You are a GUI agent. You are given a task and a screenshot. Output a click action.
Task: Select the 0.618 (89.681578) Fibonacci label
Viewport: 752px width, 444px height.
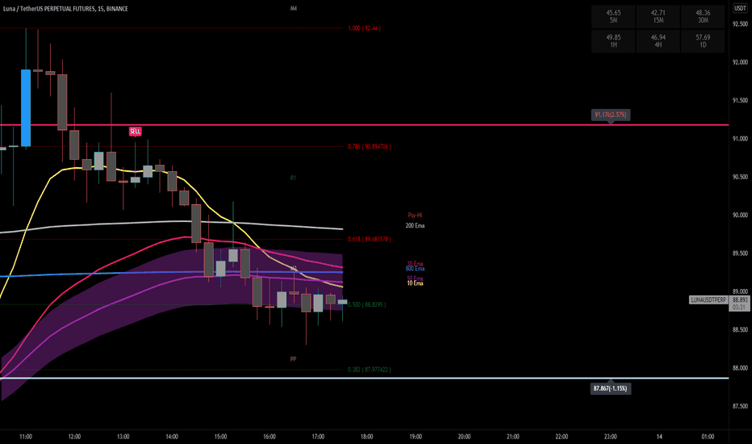pos(370,239)
